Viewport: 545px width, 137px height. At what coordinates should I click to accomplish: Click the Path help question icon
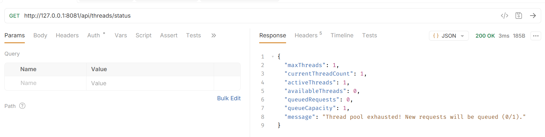click(22, 106)
